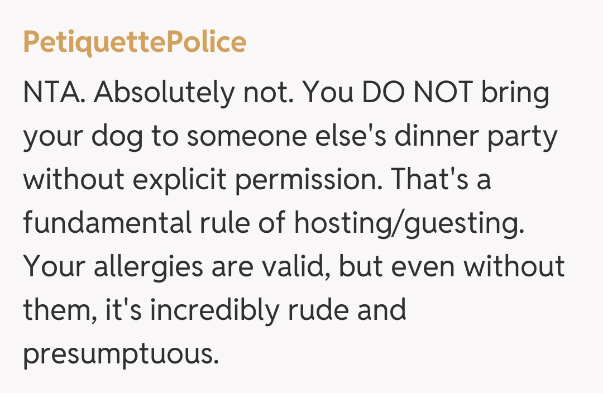603x393 pixels.
Task: Click the word "presumptuous."
Action: pos(121,354)
